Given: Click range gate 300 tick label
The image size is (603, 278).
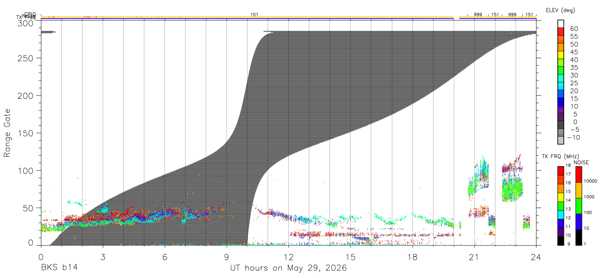Looking at the screenshot, I should (26, 23).
